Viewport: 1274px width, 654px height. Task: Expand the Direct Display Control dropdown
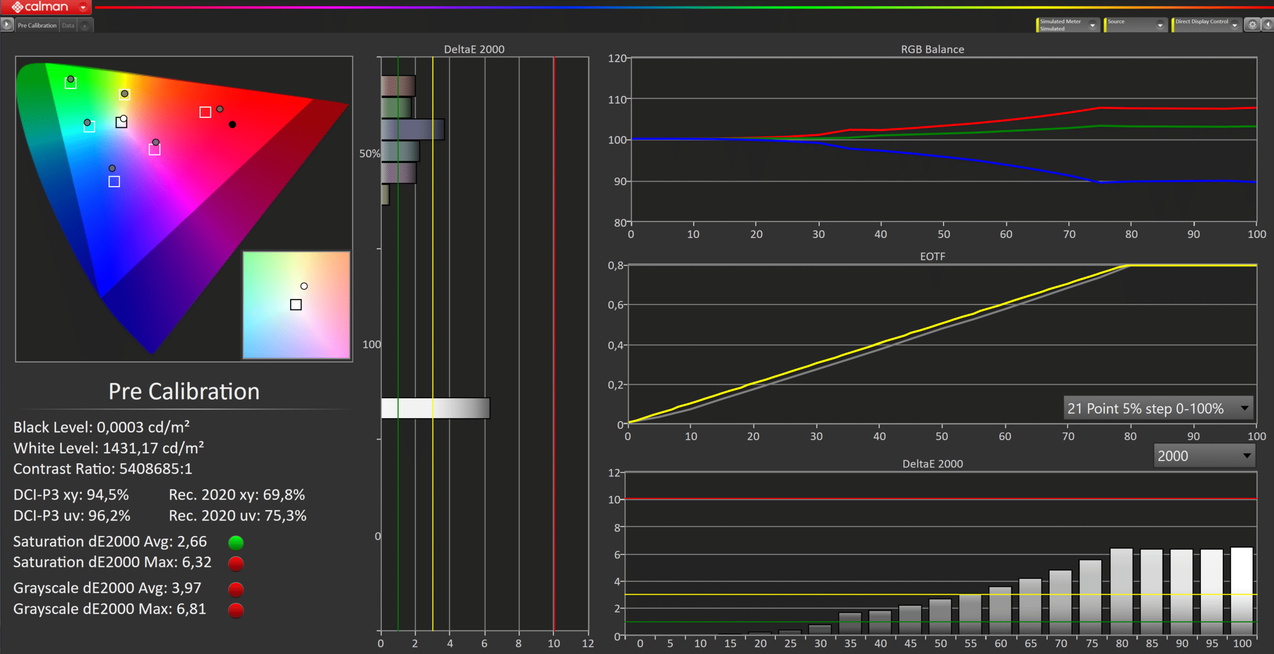click(1235, 25)
